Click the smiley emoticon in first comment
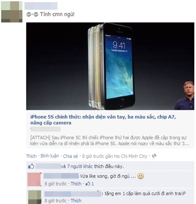The height and width of the screenshot is (204, 196). pyautogui.click(x=141, y=176)
